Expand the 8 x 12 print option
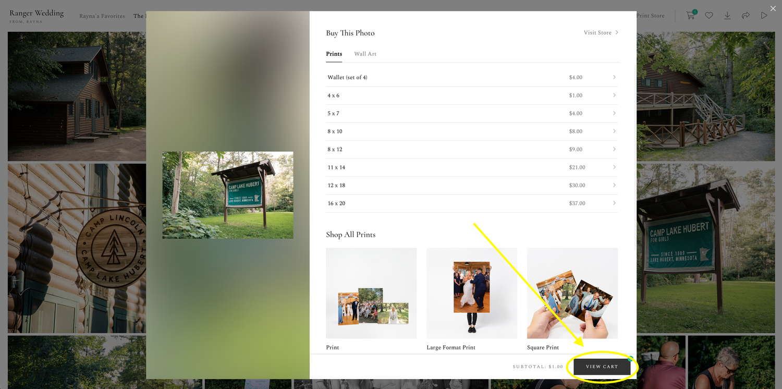Viewport: 782px width, 389px height. coord(472,149)
